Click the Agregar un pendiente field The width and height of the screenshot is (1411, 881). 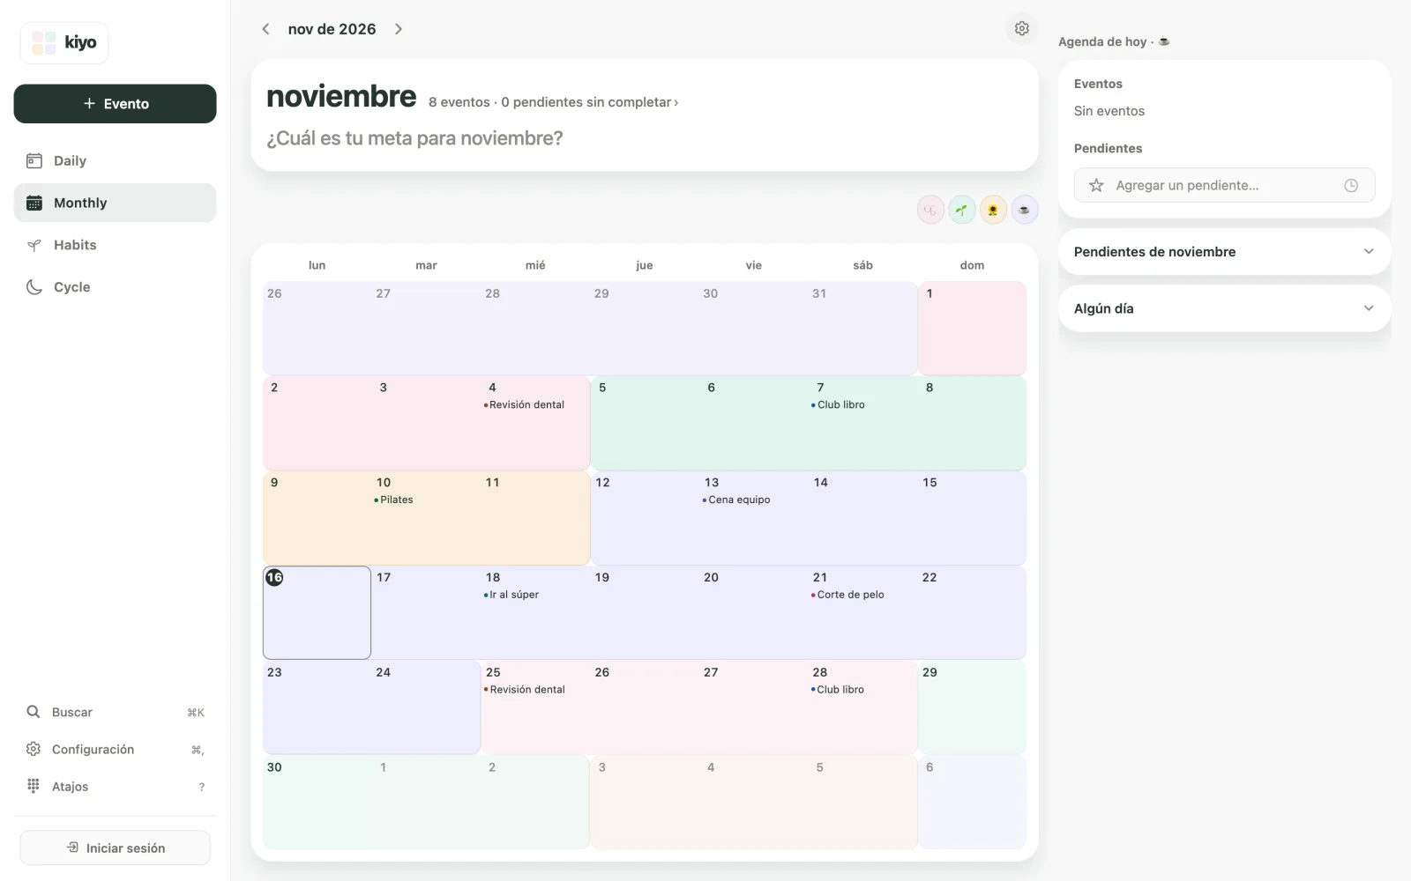point(1224,185)
